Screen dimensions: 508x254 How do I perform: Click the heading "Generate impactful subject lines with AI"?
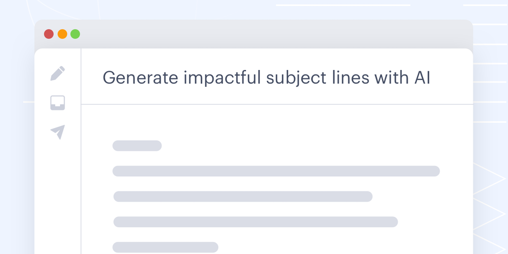266,77
